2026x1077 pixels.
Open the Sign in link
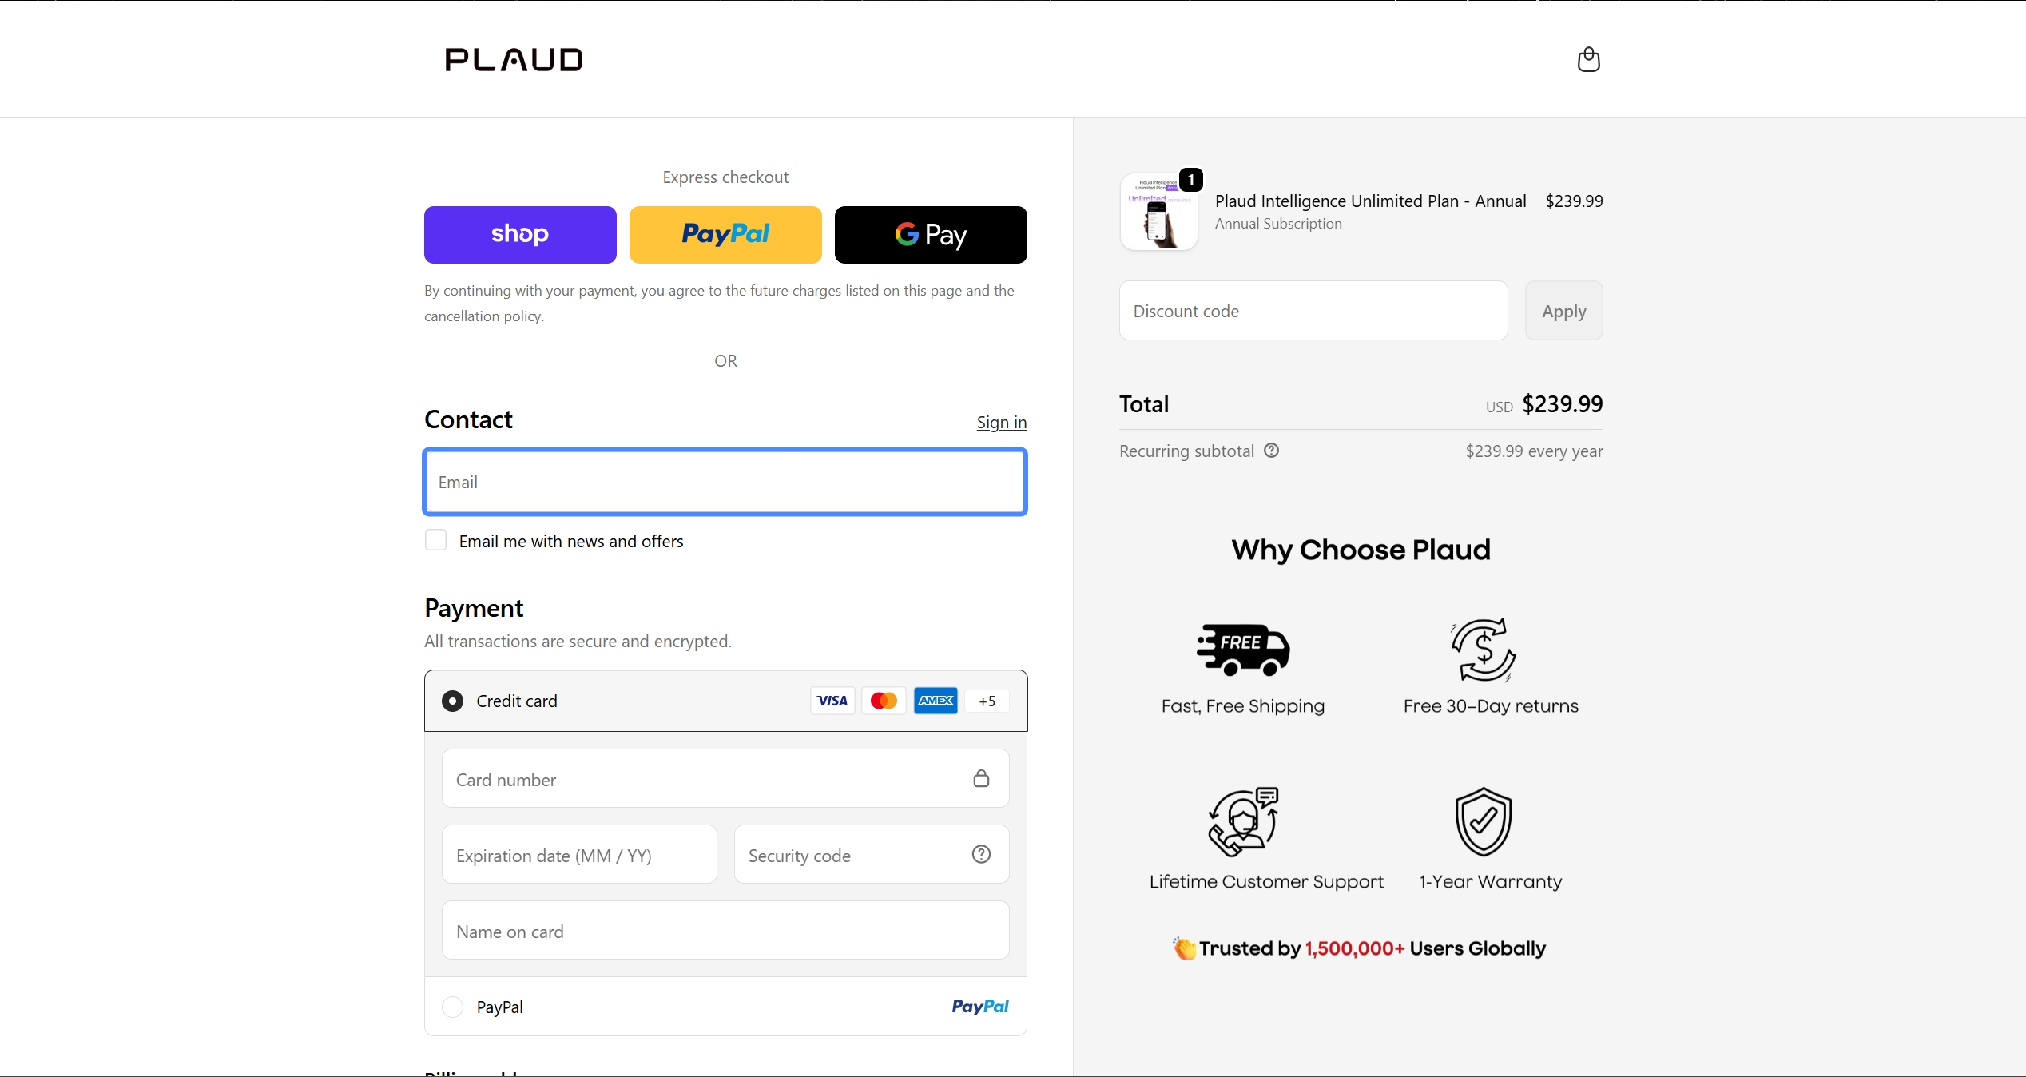(x=1001, y=422)
